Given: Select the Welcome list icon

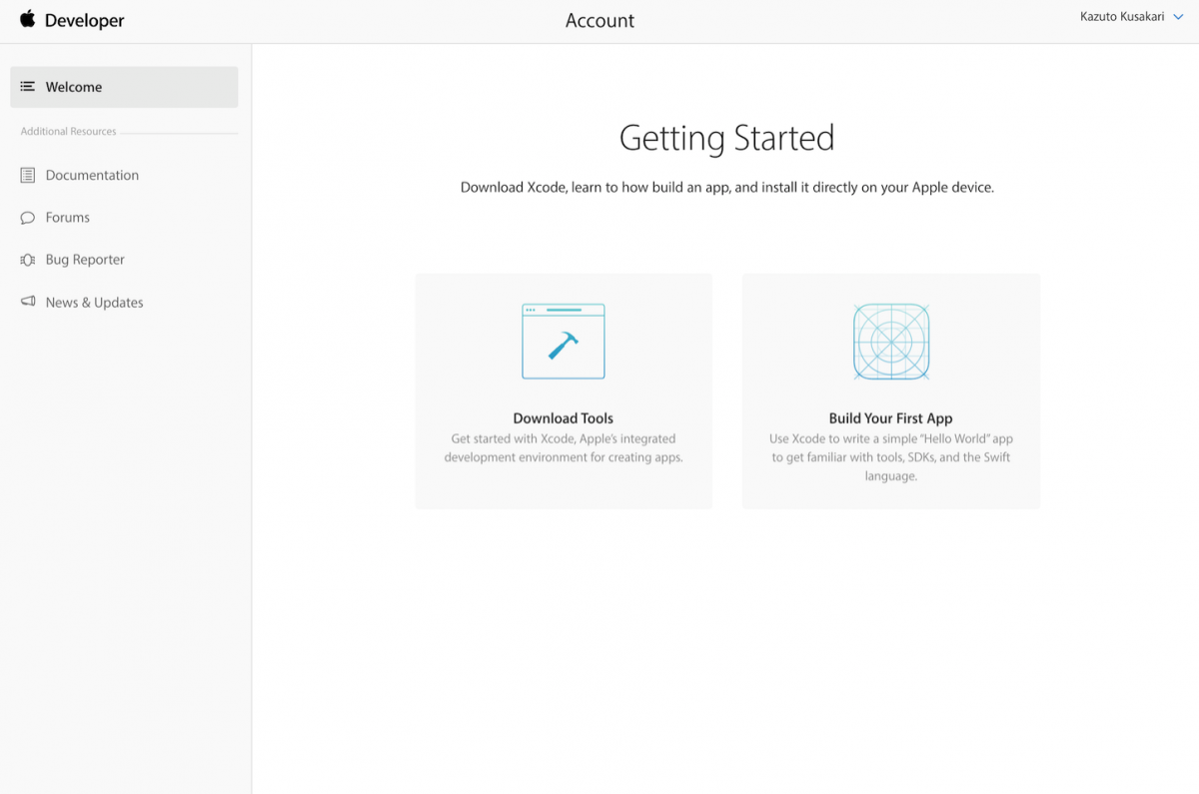Looking at the screenshot, I should coord(27,87).
